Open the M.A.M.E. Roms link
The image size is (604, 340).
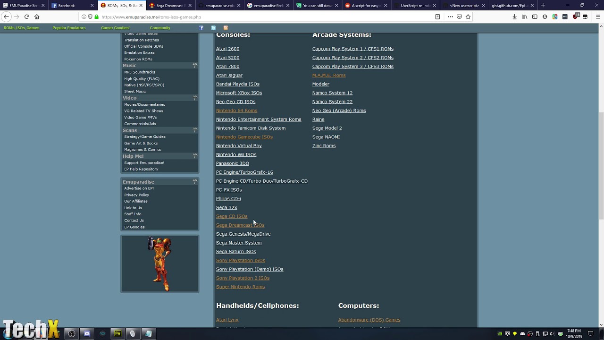(x=329, y=75)
